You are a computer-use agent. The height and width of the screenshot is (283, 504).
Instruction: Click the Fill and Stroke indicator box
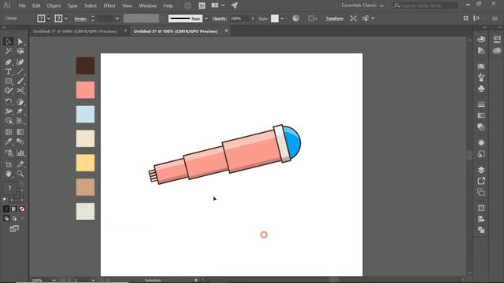click(x=10, y=188)
